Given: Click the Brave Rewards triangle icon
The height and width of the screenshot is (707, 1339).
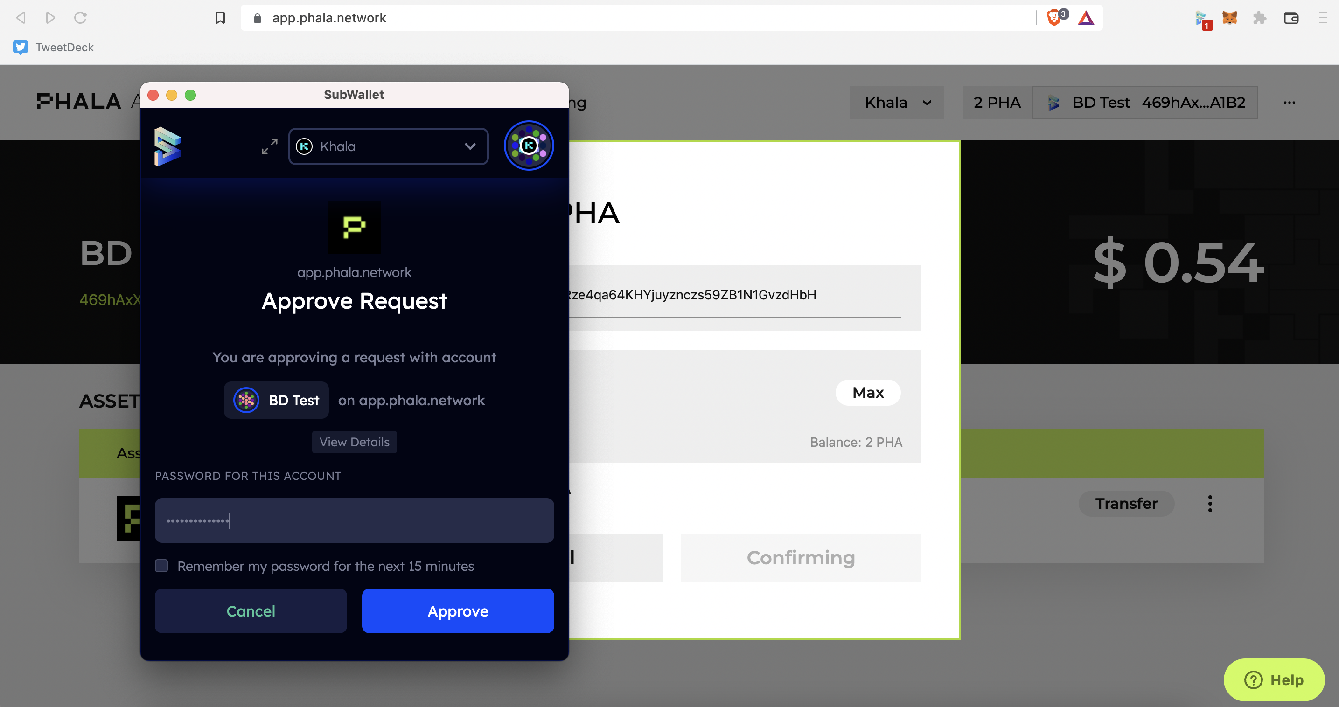Looking at the screenshot, I should (x=1086, y=18).
